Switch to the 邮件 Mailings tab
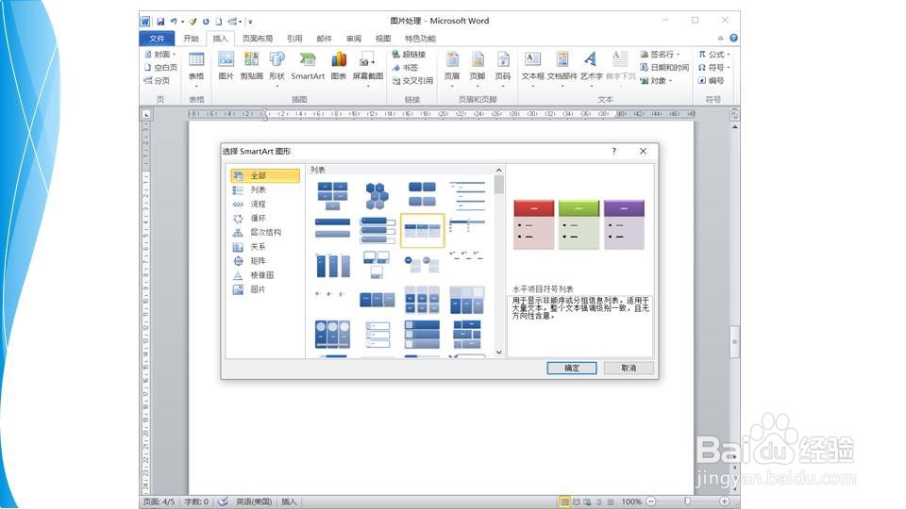The image size is (906, 509). point(324,38)
